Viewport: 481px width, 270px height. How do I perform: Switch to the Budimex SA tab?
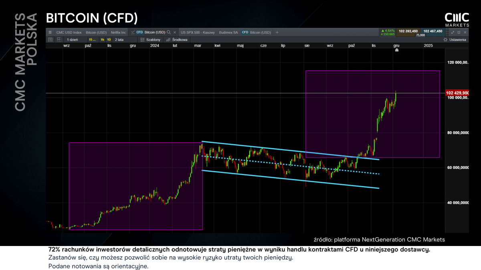tap(228, 32)
